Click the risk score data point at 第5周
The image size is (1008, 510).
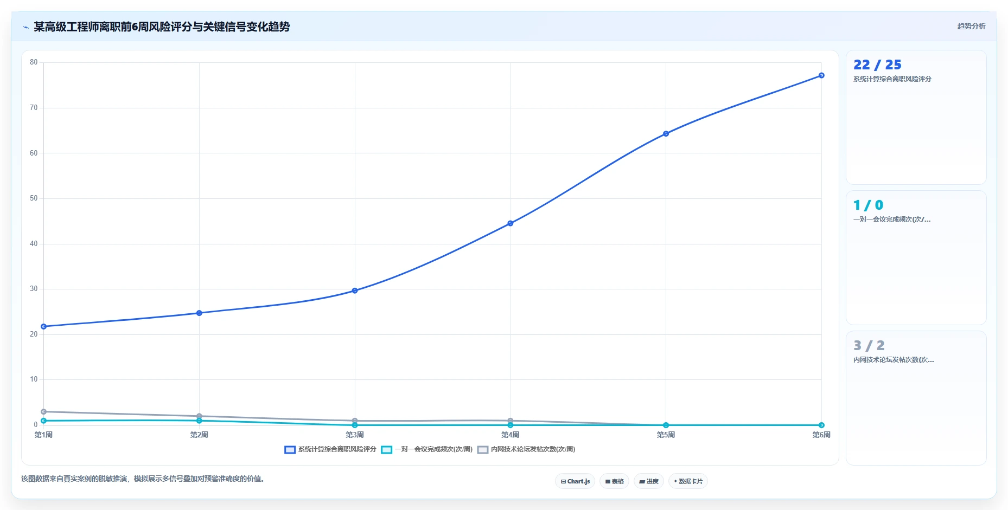click(666, 133)
